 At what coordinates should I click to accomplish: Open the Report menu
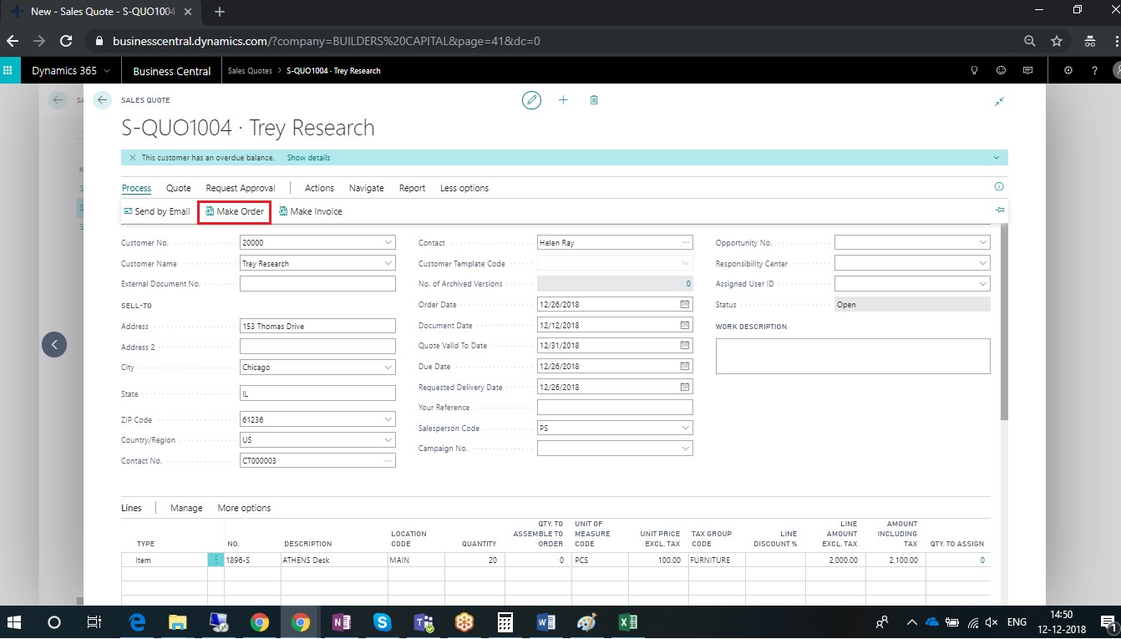(x=412, y=188)
